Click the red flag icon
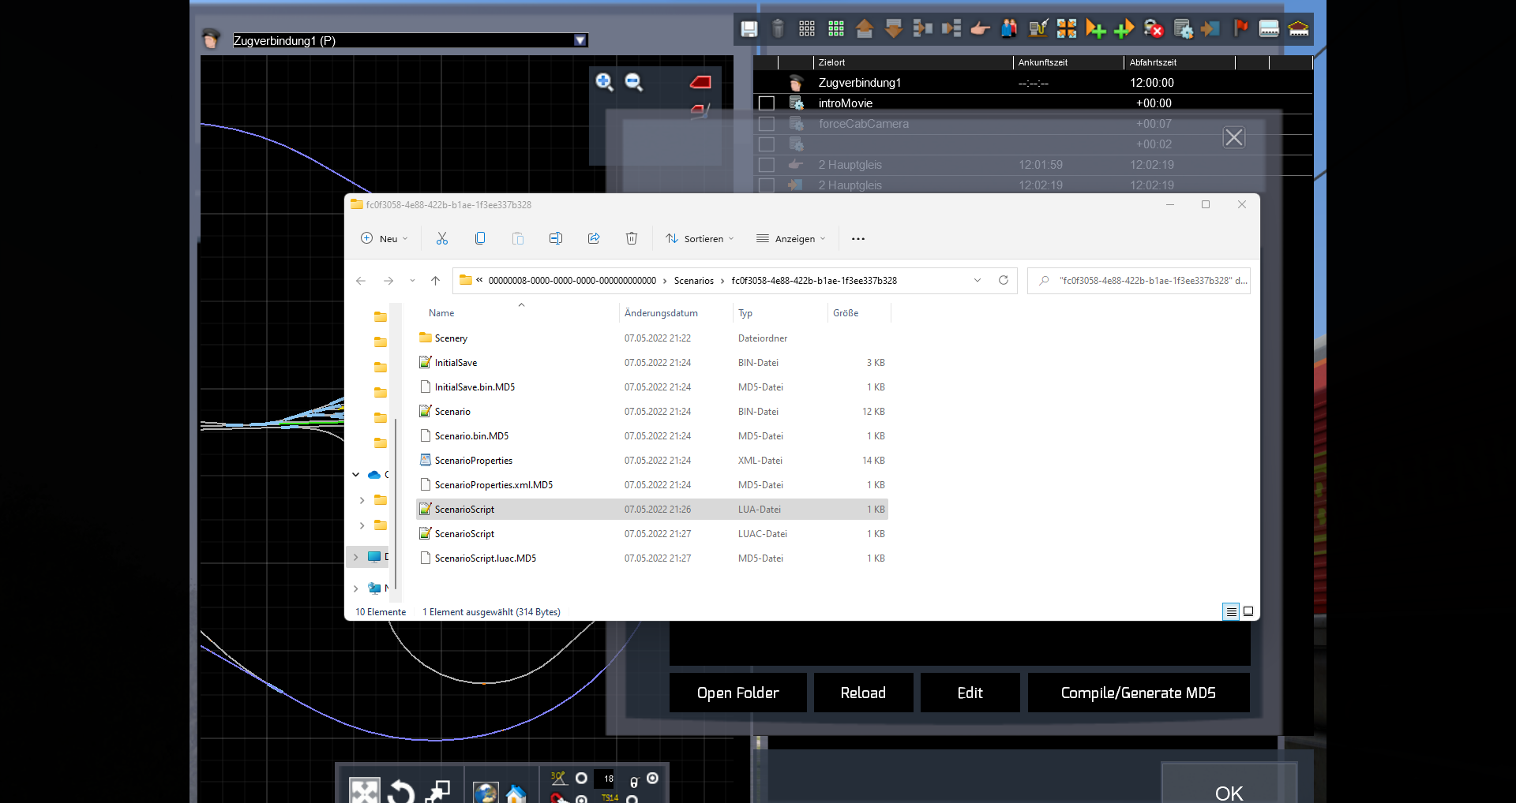Viewport: 1516px width, 803px height. click(1240, 29)
